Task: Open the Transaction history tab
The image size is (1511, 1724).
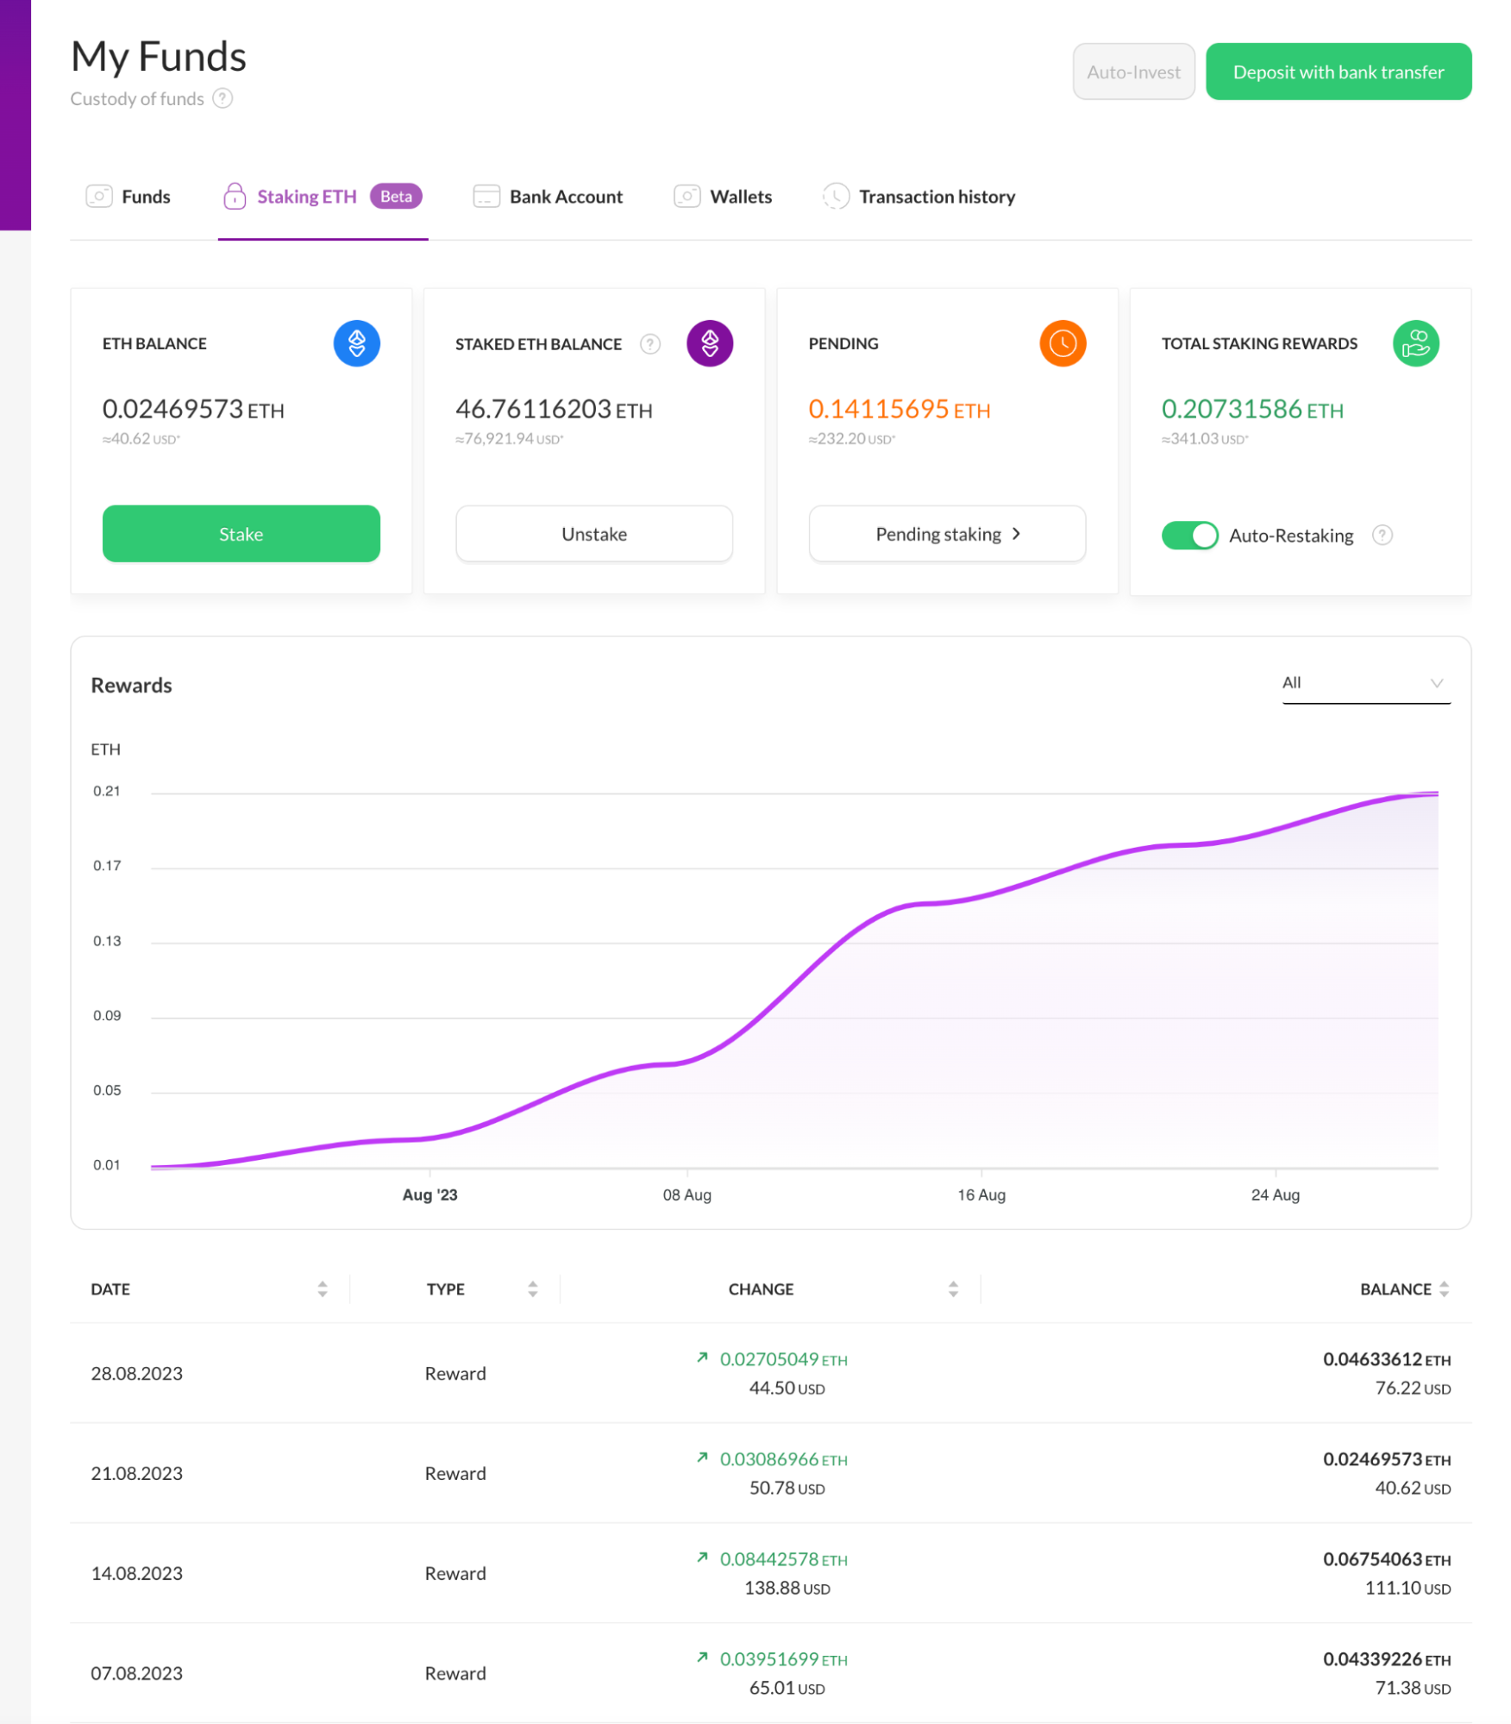Action: (919, 197)
